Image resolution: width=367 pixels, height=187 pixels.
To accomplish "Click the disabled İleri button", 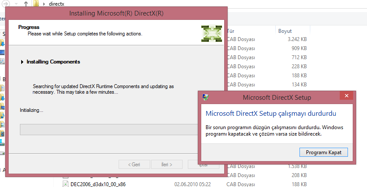I will 167,165.
